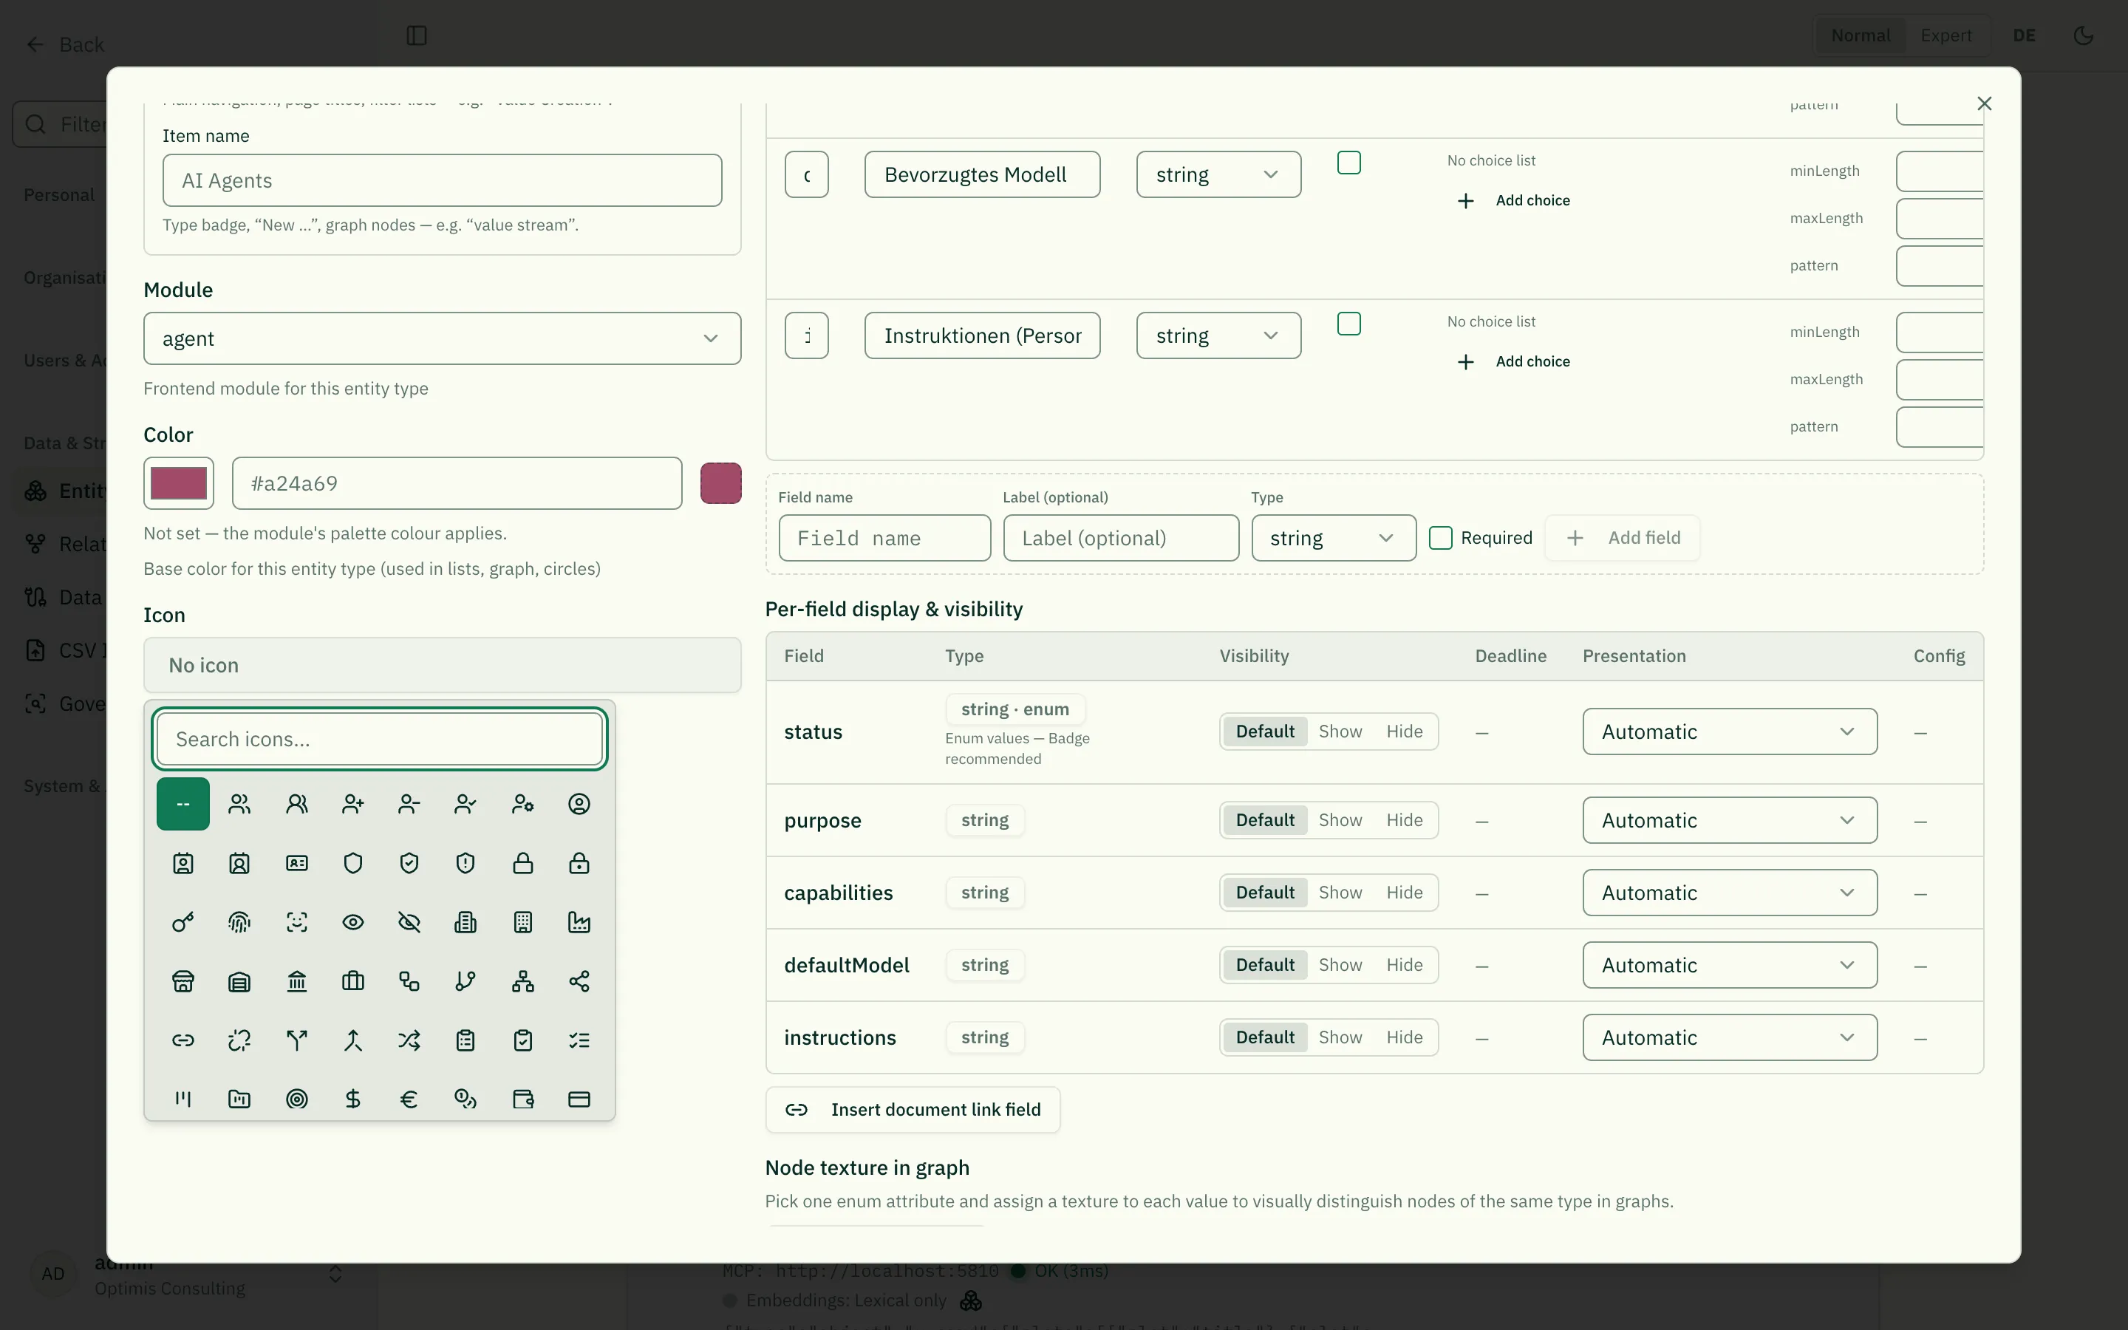Switch to Expert mode
The image size is (2128, 1330).
1945,35
